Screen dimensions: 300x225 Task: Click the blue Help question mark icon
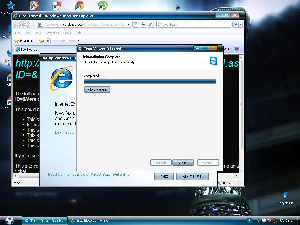[236, 49]
